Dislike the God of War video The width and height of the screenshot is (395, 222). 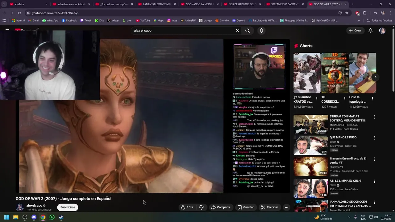pyautogui.click(x=202, y=207)
